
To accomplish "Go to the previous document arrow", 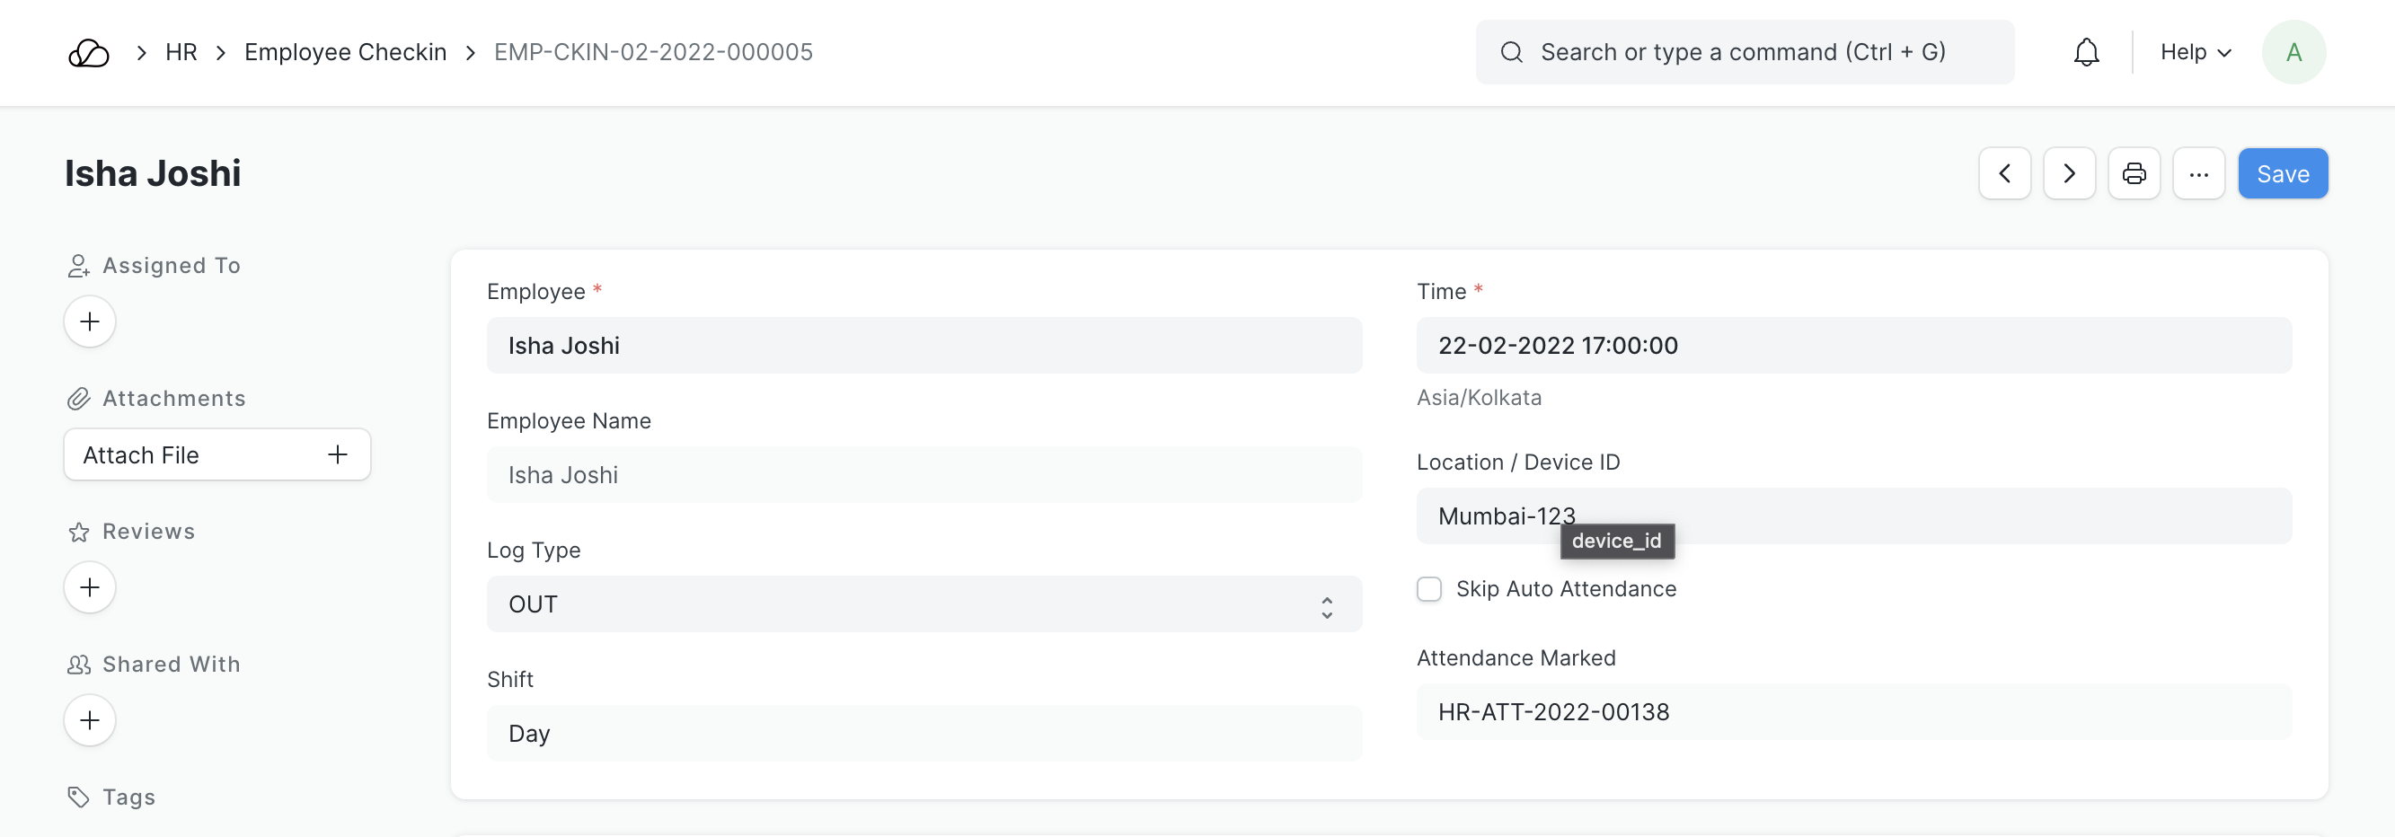I will tap(2003, 173).
